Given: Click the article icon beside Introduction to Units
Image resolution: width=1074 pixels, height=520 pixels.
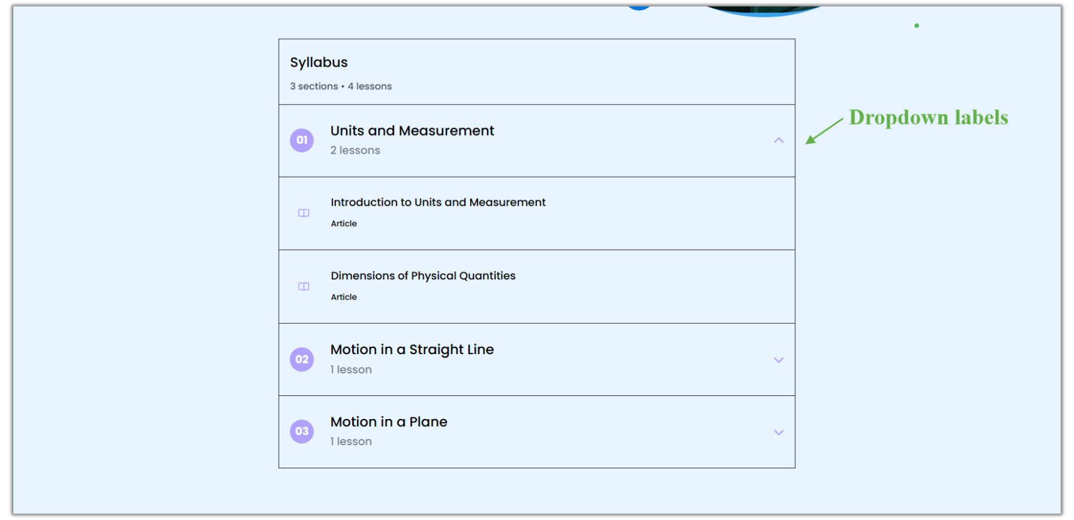Looking at the screenshot, I should (303, 213).
